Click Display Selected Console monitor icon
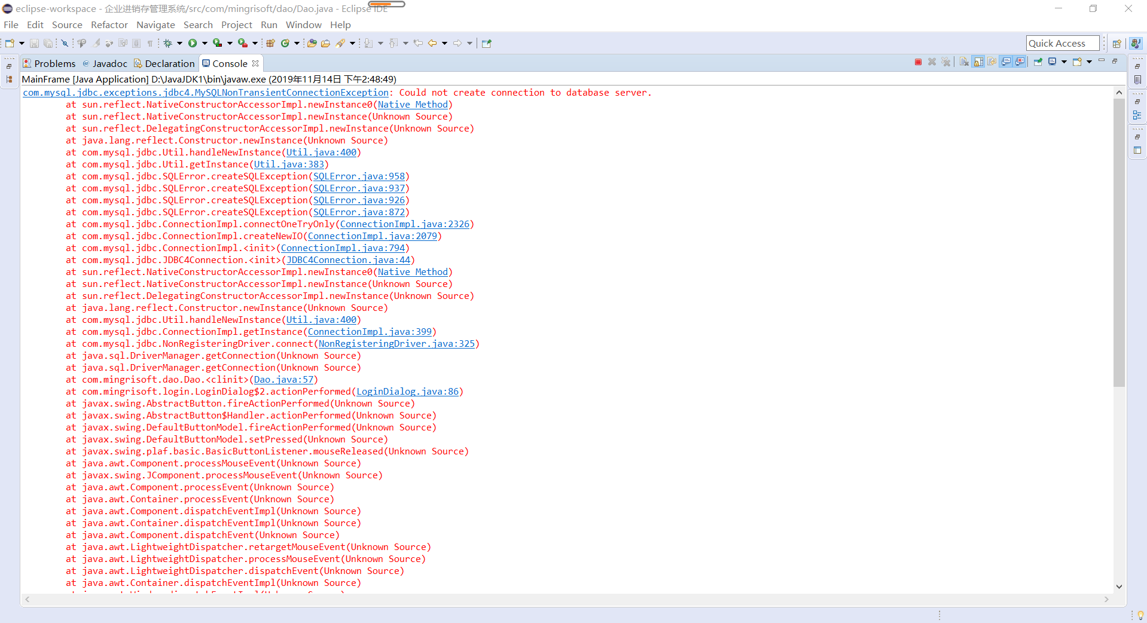Screen dimensions: 1147x623 click(1052, 62)
